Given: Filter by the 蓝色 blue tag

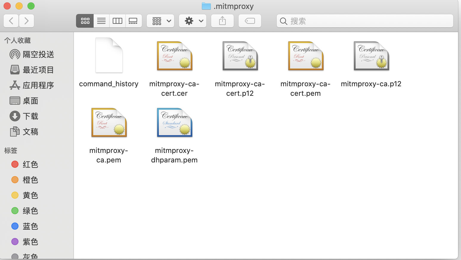Looking at the screenshot, I should pos(37,226).
